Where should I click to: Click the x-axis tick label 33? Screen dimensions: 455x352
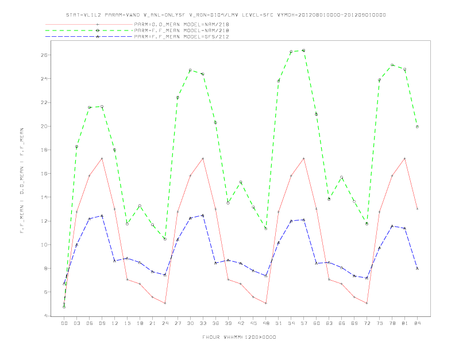click(x=203, y=323)
